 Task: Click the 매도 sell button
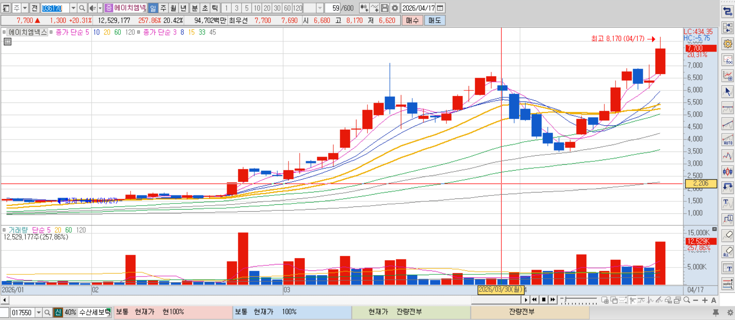435,20
